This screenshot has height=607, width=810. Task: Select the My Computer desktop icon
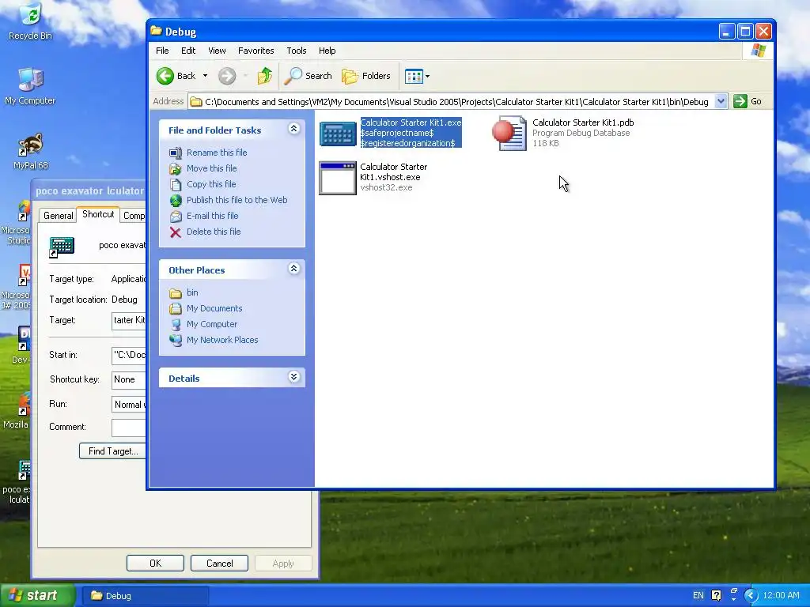click(31, 85)
